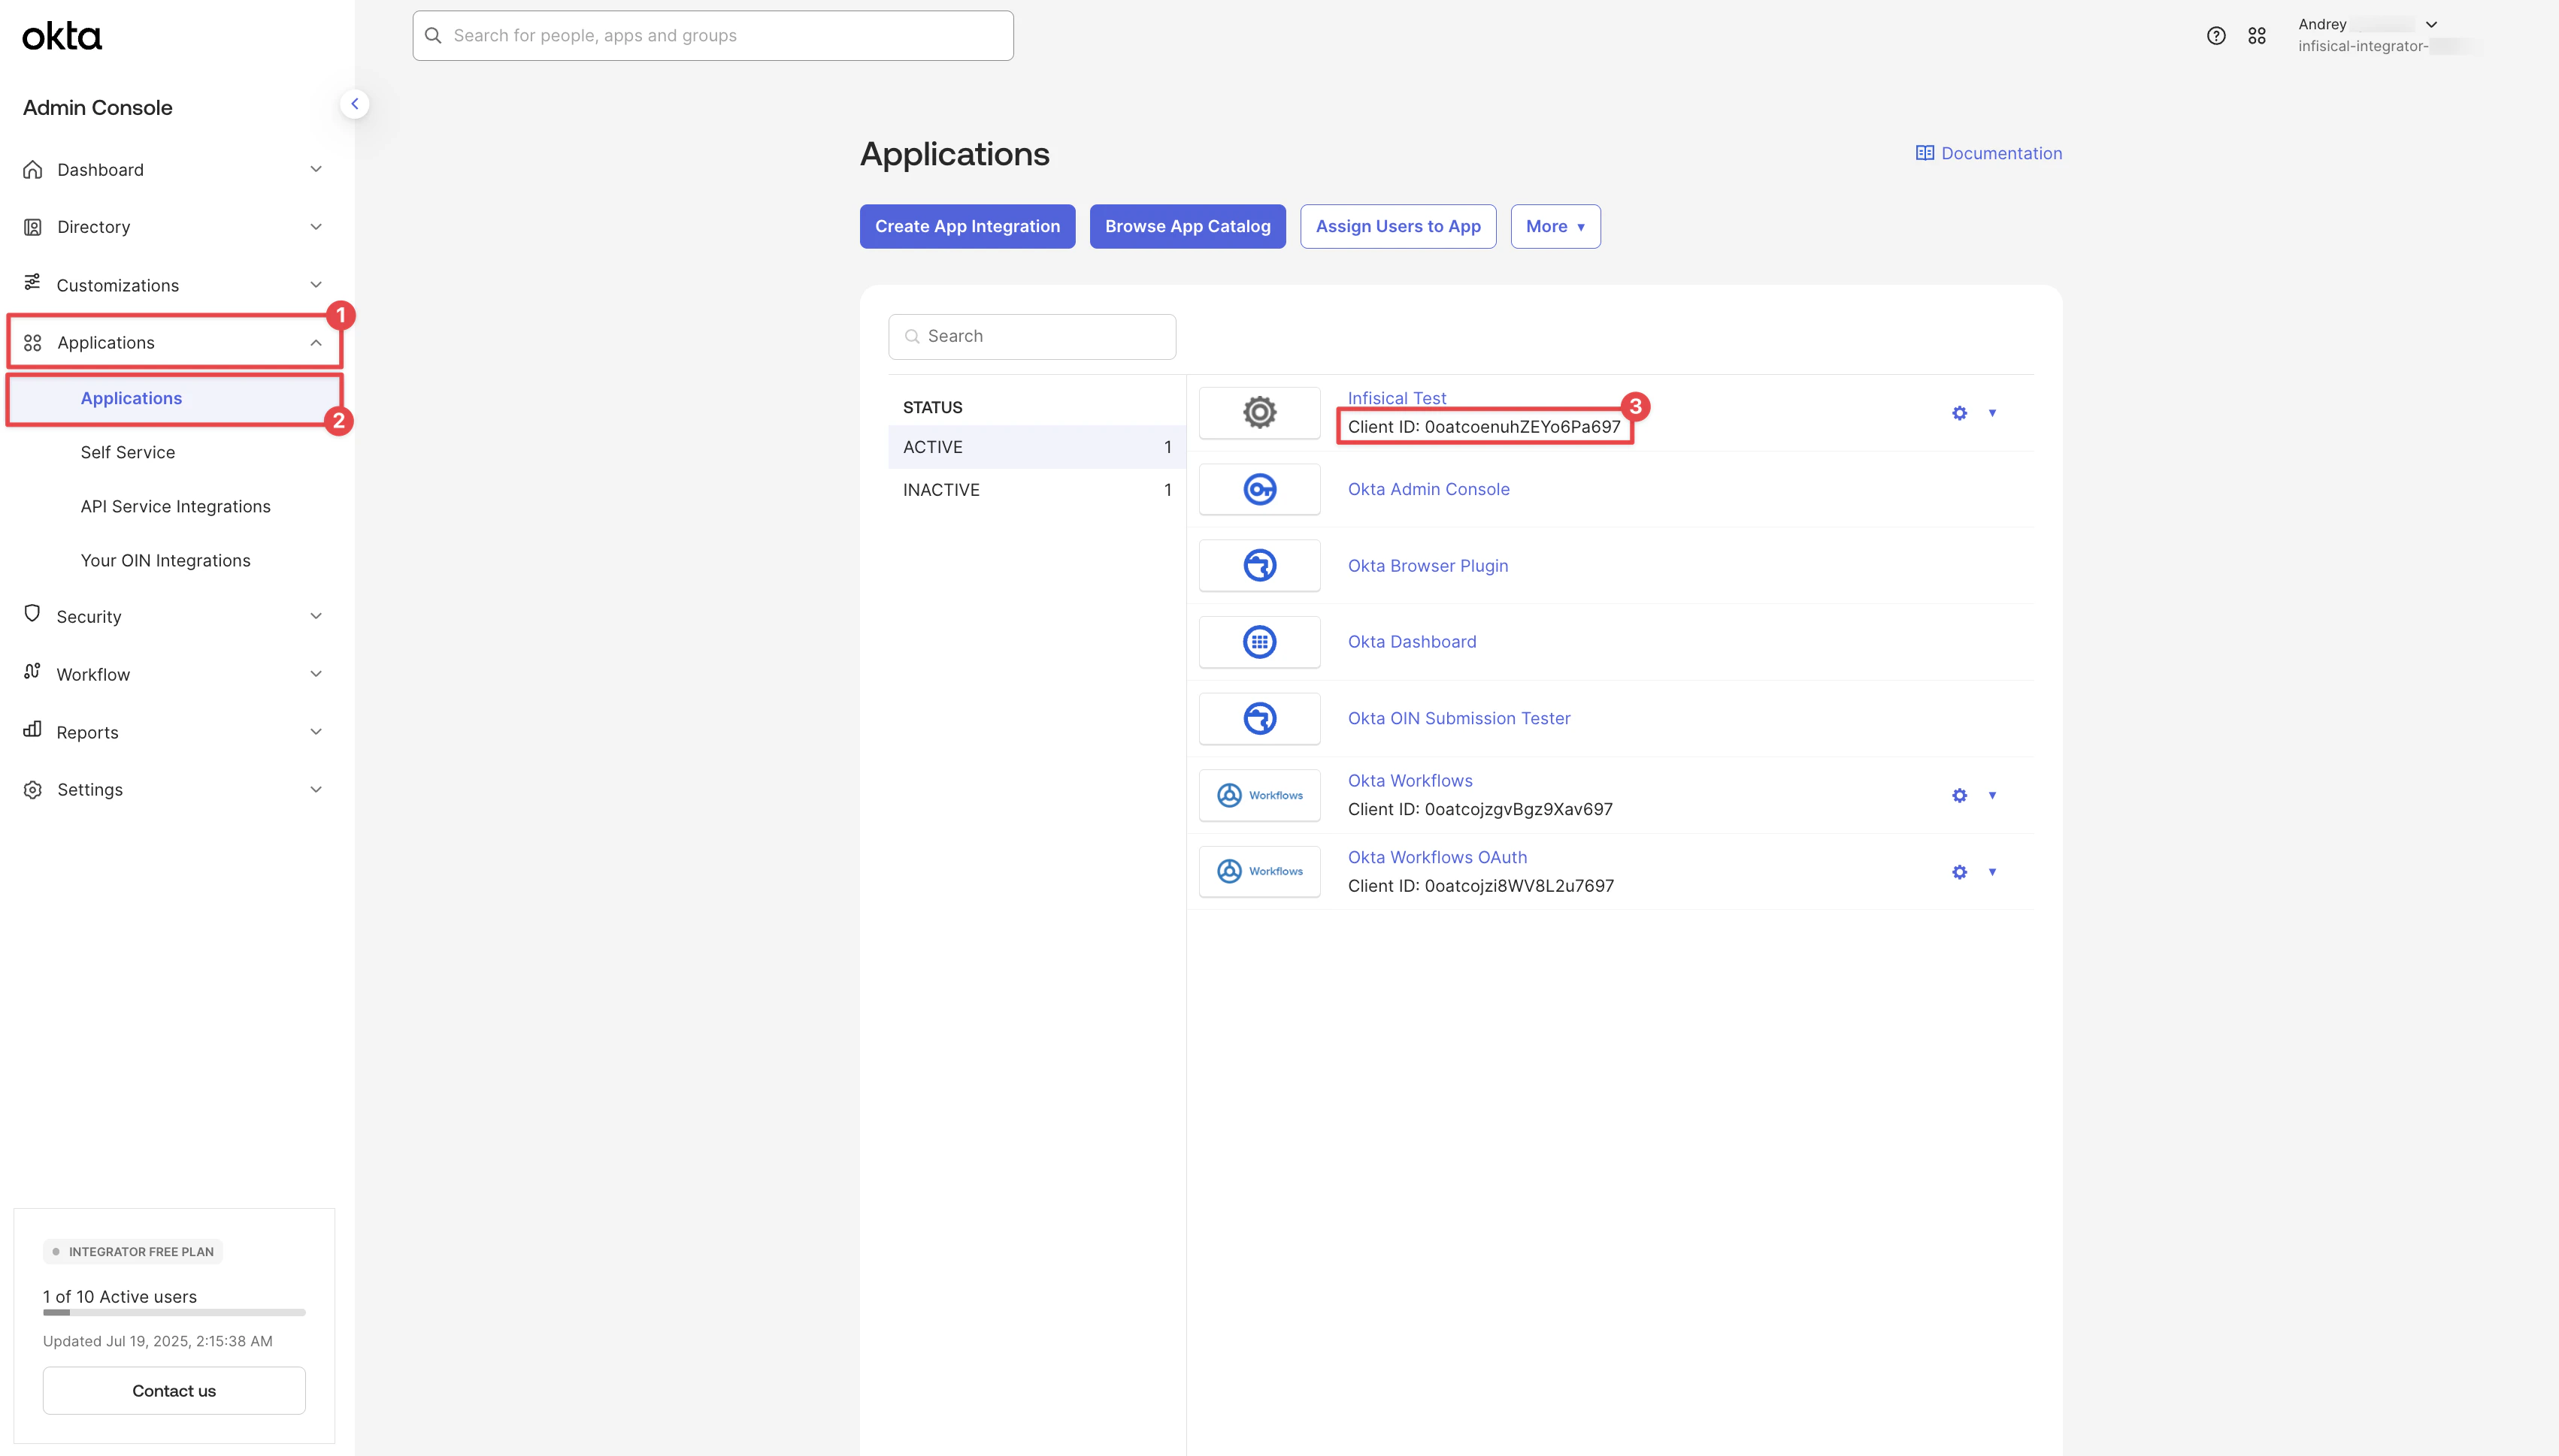The height and width of the screenshot is (1456, 2559).
Task: Open the Okta Workflows OAuth link
Action: (x=1437, y=857)
